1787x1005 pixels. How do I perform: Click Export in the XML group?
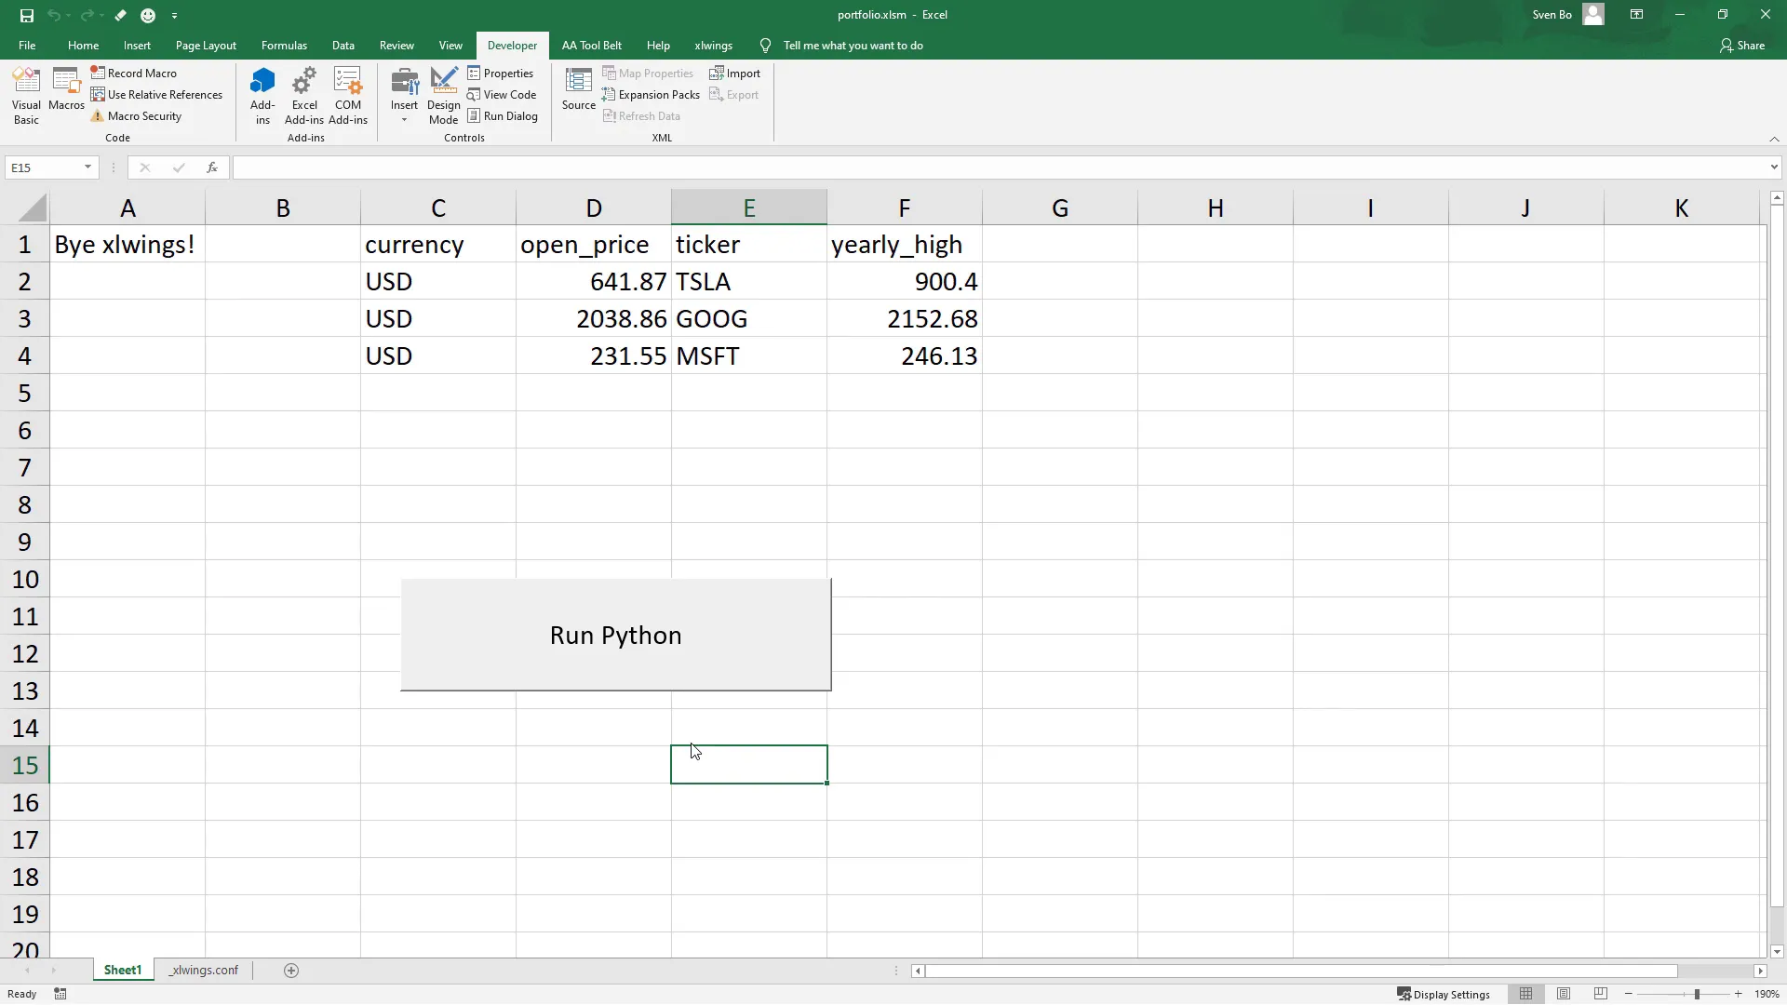734,94
